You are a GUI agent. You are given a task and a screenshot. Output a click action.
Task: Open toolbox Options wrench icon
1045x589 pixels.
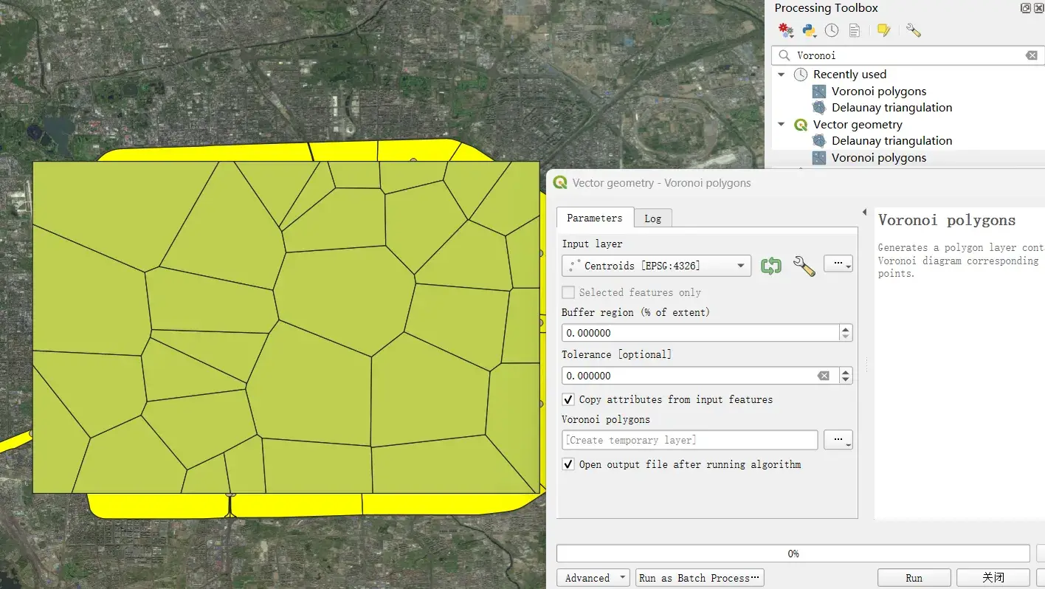coord(914,30)
